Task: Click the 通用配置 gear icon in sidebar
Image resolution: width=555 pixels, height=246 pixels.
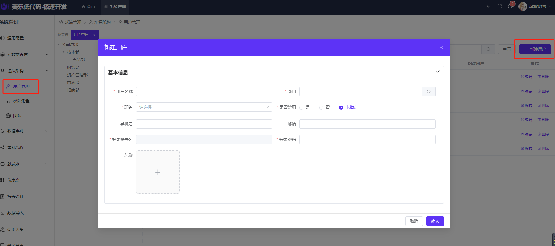Action: [2, 38]
